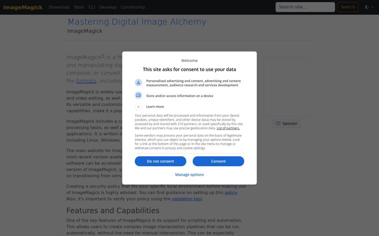
Task: Open the Download menu item
Action: pyautogui.click(x=59, y=7)
